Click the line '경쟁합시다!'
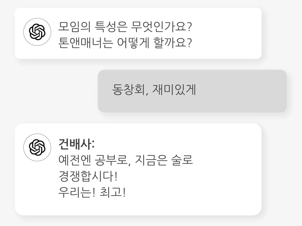302x226 pixels. click(x=88, y=177)
